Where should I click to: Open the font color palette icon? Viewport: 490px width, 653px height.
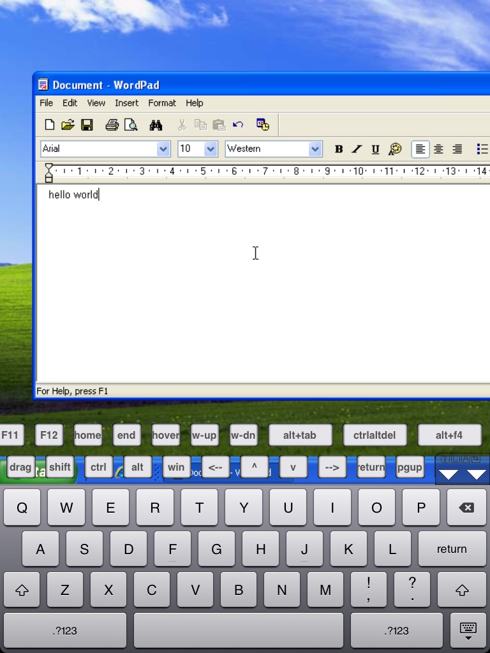tap(394, 149)
